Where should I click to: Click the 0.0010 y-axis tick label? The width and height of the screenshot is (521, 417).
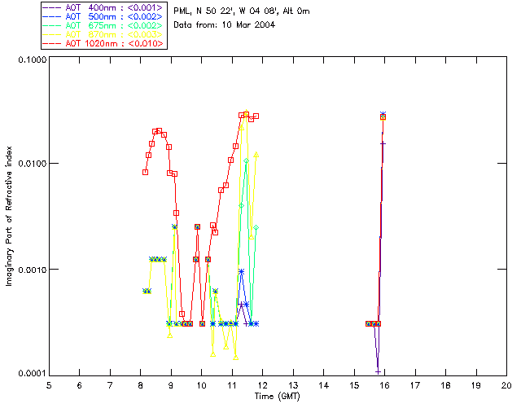[x=33, y=270]
